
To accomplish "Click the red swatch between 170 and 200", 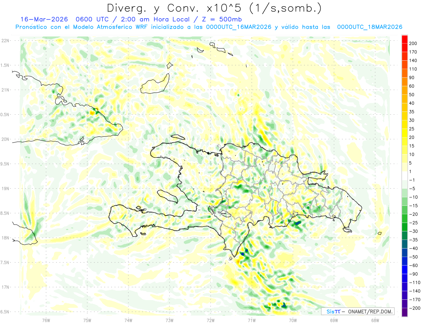I will click(405, 48).
